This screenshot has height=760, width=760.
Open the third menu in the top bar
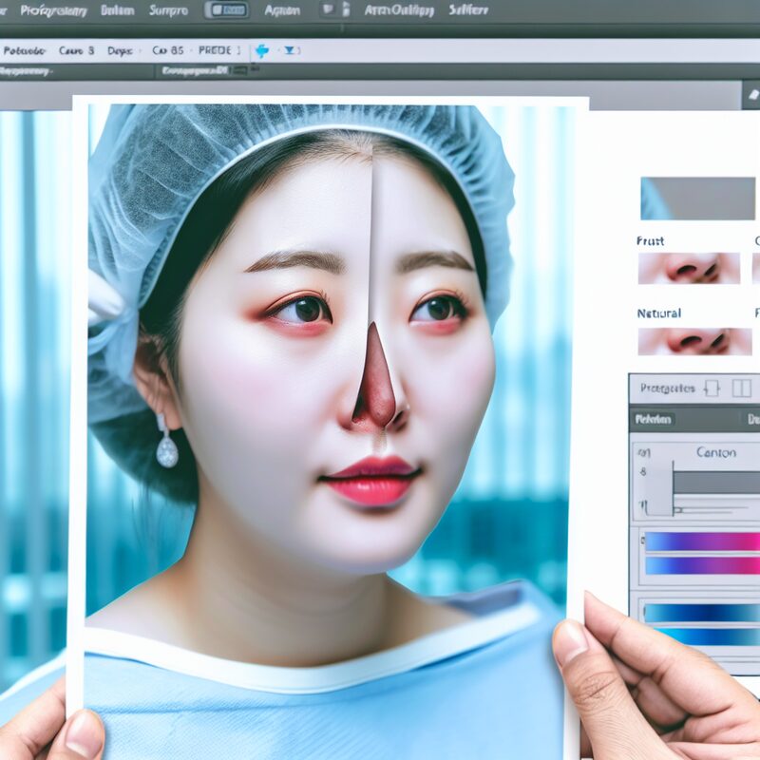click(168, 10)
